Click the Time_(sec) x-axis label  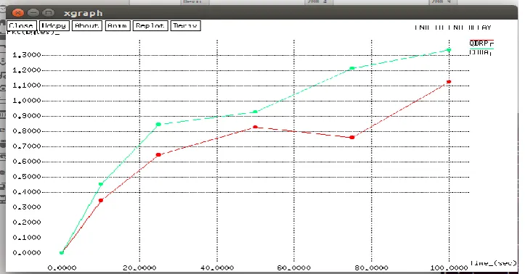click(x=494, y=263)
